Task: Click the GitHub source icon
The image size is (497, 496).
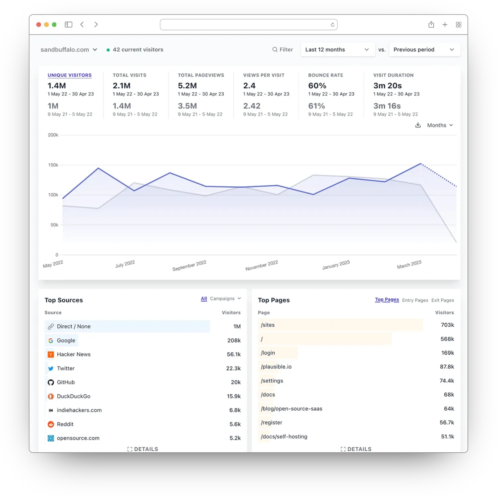Action: [x=51, y=382]
